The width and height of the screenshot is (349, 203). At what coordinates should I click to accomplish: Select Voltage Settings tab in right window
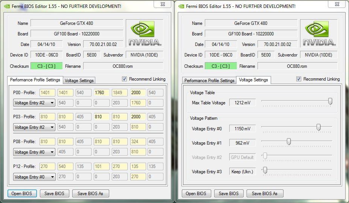point(253,80)
